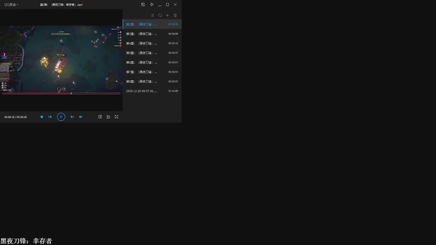Viewport: 436px width, 245px height.
Task: Mute the volume speaker icon
Action: (x=81, y=117)
